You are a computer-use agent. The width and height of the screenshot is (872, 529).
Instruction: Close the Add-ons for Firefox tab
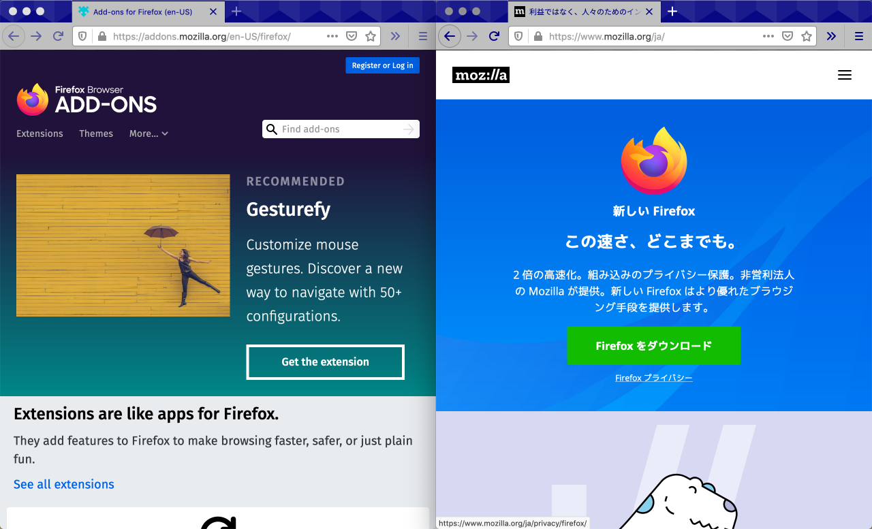(x=213, y=12)
